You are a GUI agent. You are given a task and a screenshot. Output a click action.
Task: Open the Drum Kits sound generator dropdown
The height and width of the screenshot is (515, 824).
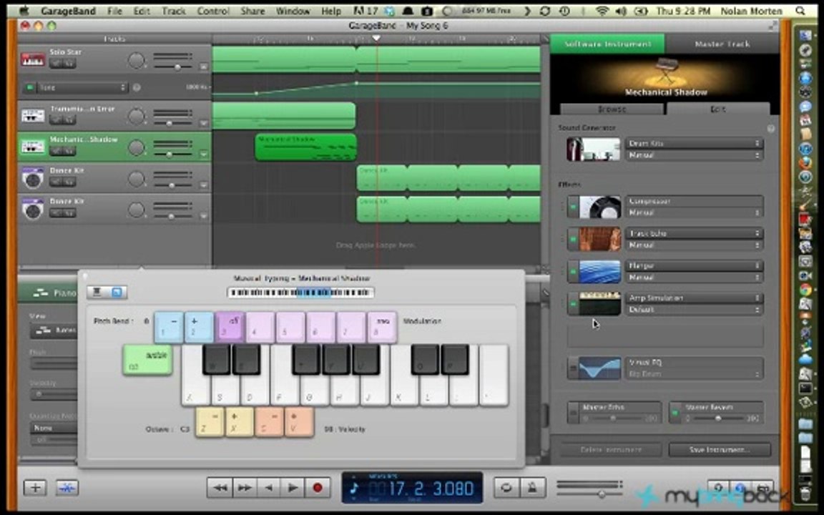694,143
